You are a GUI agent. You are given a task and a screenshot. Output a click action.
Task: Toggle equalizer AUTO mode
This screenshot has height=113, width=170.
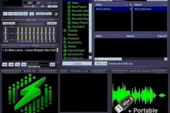[x=12, y=23]
